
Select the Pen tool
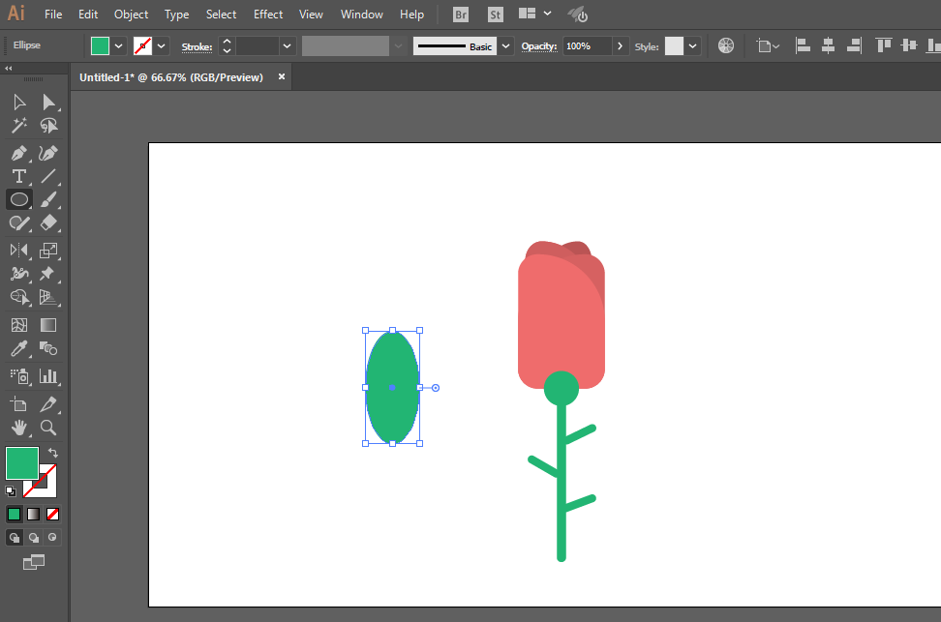tap(19, 154)
